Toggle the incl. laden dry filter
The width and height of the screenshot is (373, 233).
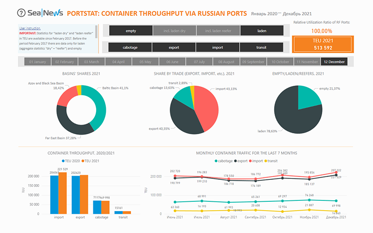[174, 31]
